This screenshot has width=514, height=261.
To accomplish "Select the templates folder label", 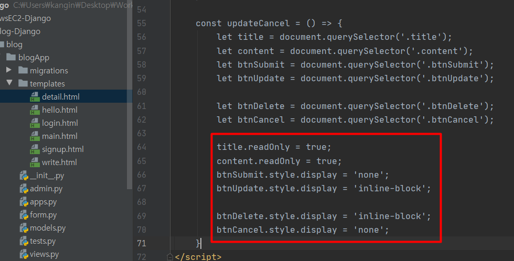I will (x=47, y=84).
